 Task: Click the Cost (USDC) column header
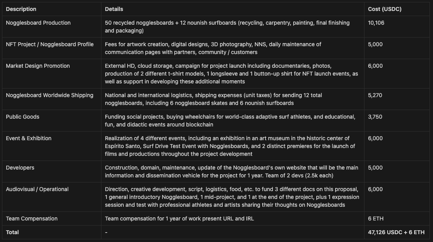coord(384,9)
